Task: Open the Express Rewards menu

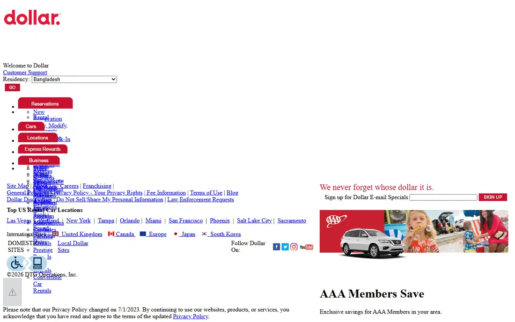Action: [43, 149]
